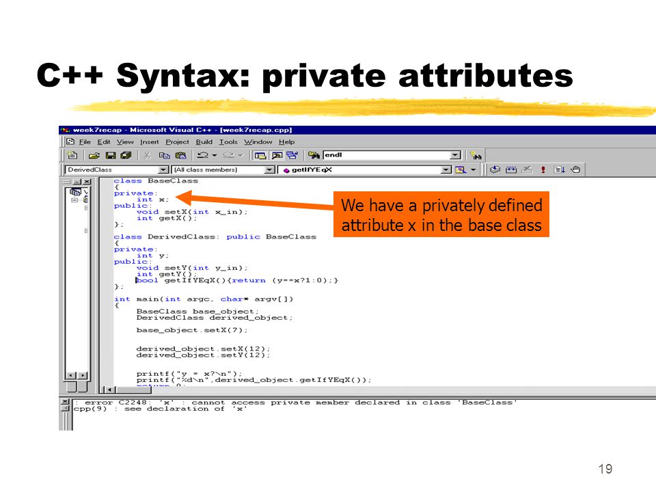Toggle the Workspace window icon
The height and width of the screenshot is (492, 656).
click(x=260, y=156)
